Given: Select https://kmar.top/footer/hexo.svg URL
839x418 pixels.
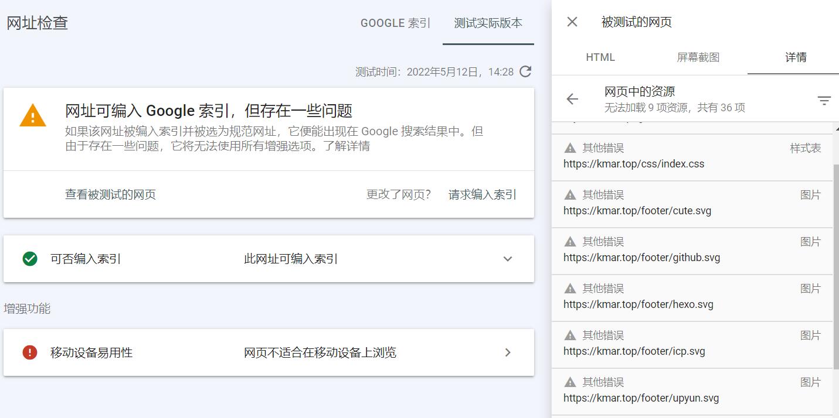Looking at the screenshot, I should pyautogui.click(x=638, y=304).
